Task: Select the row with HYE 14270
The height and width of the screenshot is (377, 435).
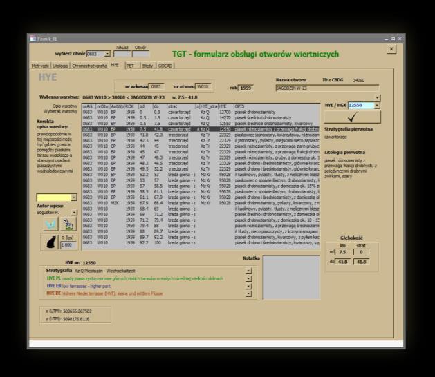Action: tap(201, 117)
